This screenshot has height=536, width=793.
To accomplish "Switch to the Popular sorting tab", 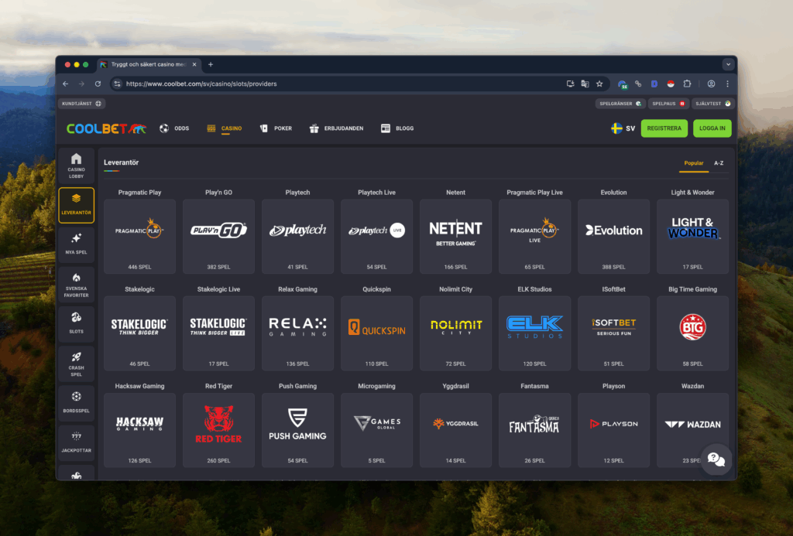I will point(693,163).
